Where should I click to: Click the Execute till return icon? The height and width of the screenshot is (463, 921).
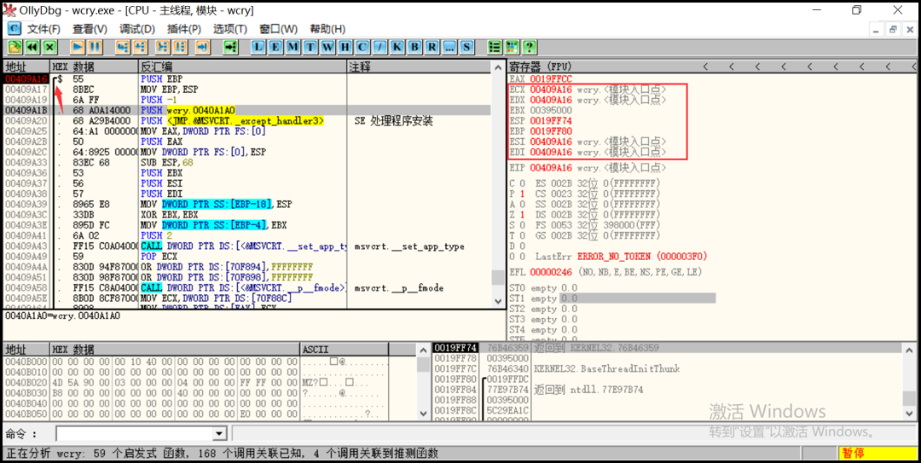pyautogui.click(x=203, y=46)
